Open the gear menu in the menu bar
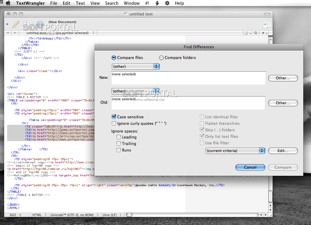This screenshot has height=225, width=311. 167,3
